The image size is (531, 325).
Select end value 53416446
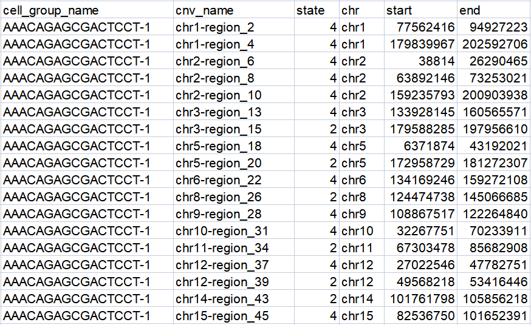click(494, 281)
